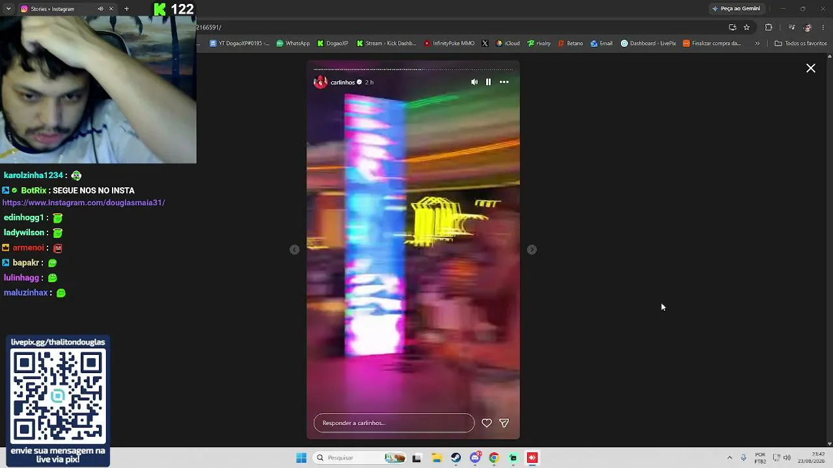833x468 pixels.
Task: Switch to Google Chrome on the taskbar
Action: coord(494,458)
